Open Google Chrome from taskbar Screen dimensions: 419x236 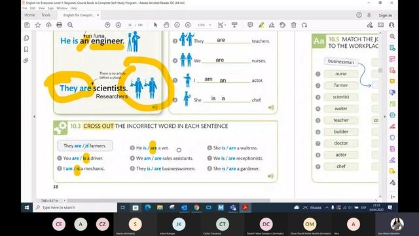pos(196,207)
